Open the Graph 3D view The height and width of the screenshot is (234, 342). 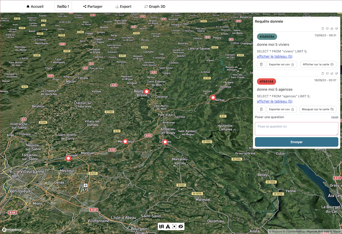(154, 6)
